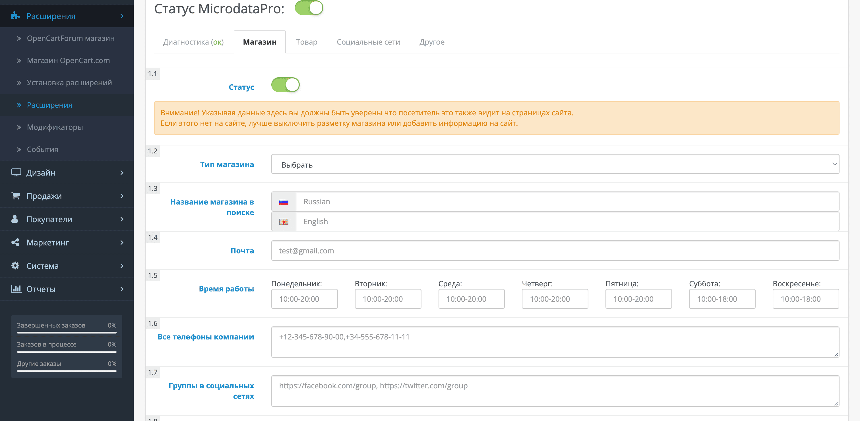Open the Расширения submenu link
This screenshot has width=860, height=421.
pyautogui.click(x=49, y=105)
